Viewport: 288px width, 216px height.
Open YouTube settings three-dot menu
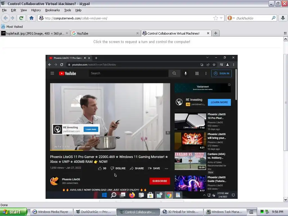click(x=206, y=73)
